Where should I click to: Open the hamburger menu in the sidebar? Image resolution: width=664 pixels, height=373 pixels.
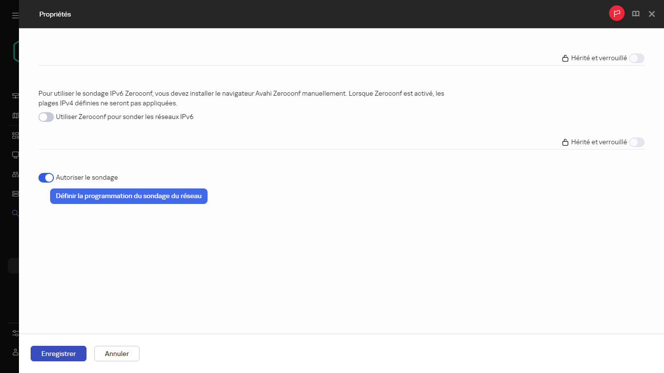point(15,15)
